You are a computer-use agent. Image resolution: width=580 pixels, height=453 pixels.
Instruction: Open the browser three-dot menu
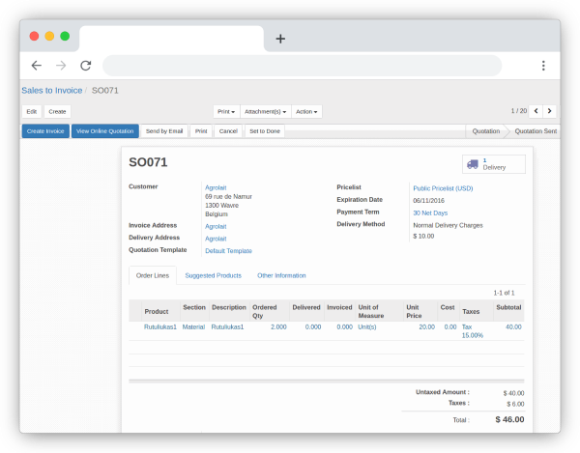pyautogui.click(x=543, y=66)
